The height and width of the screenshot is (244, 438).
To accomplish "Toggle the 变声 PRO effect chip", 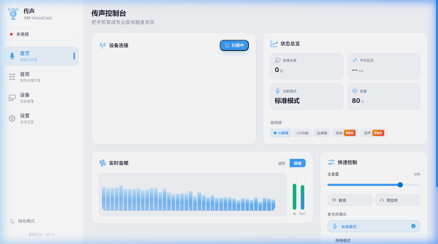I will pyautogui.click(x=374, y=133).
